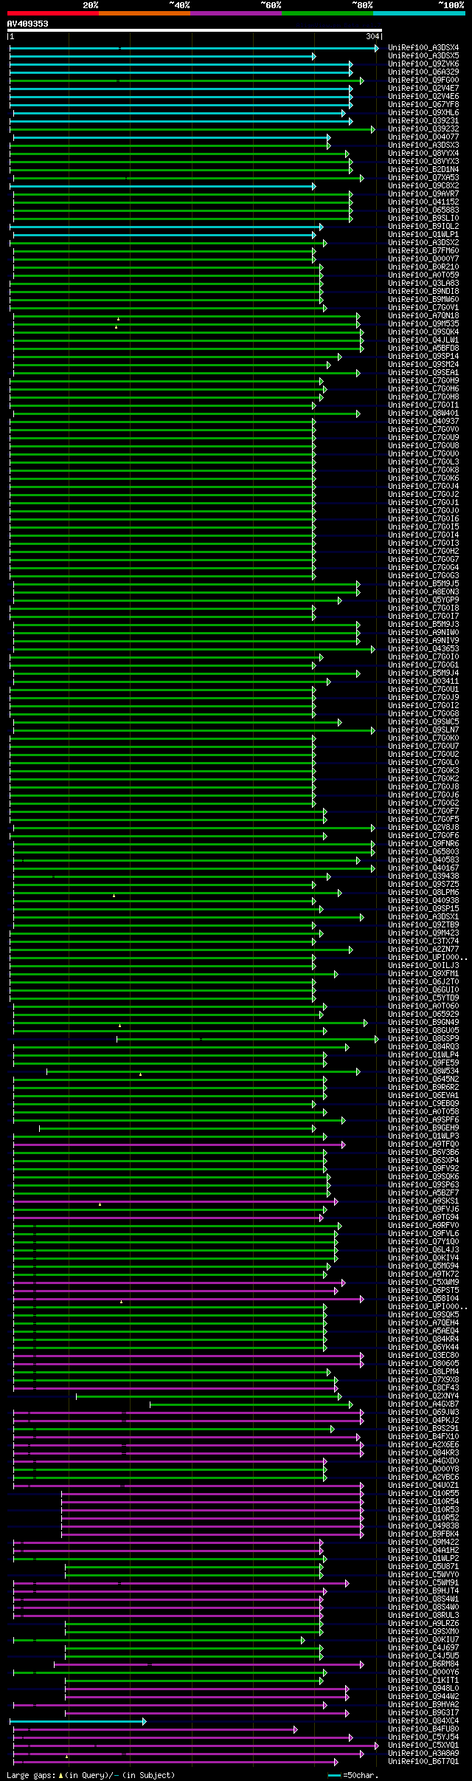The width and height of the screenshot is (472, 1781).
Task: Select the label UniRef100_B0R210
Action: click(x=423, y=267)
